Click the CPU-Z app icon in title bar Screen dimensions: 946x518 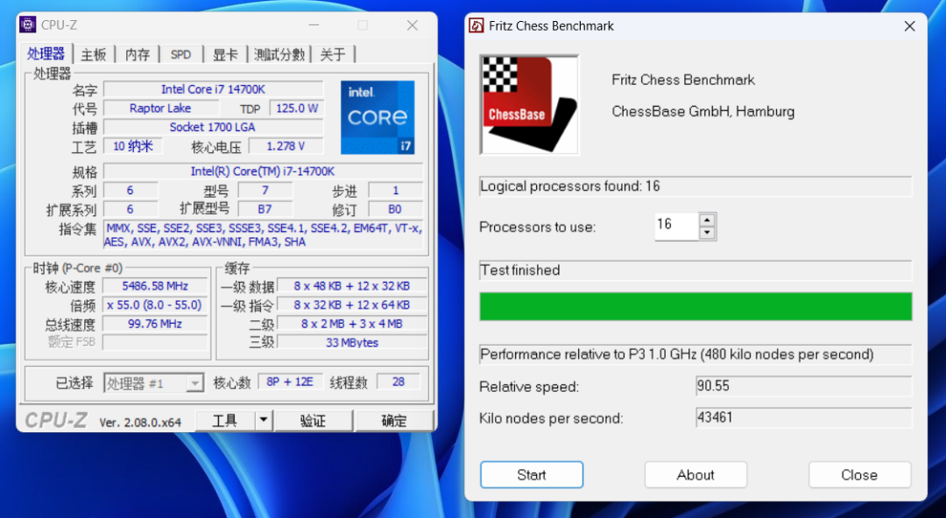coord(28,24)
